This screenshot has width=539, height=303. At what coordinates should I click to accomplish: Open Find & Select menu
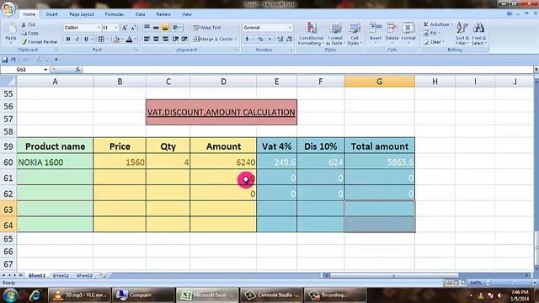(x=478, y=34)
